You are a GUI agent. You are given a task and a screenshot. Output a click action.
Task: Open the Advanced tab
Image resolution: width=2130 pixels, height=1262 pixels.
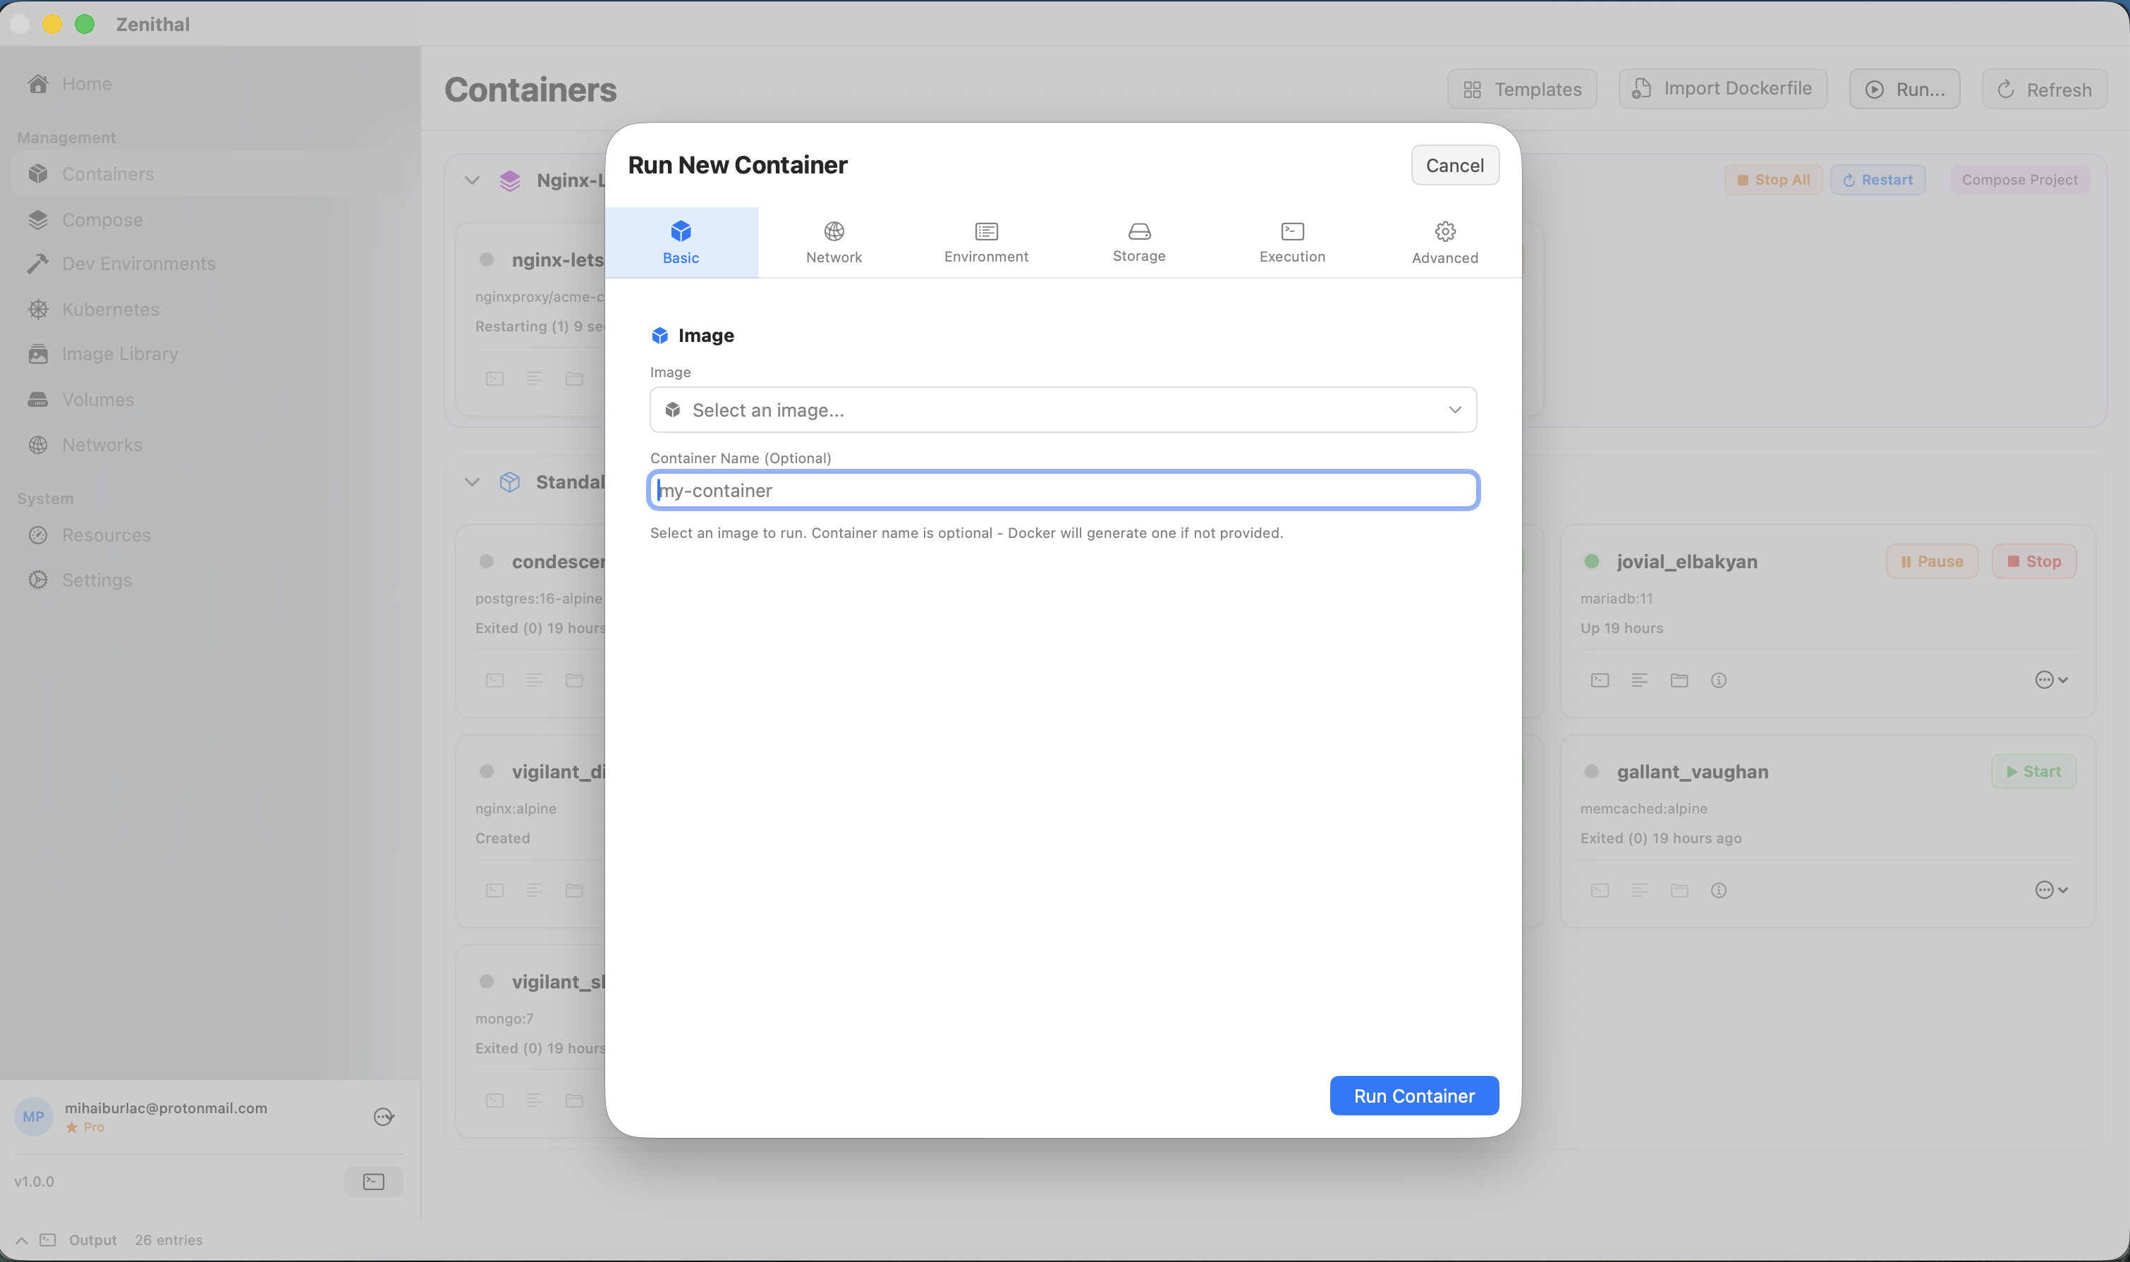[x=1444, y=242]
